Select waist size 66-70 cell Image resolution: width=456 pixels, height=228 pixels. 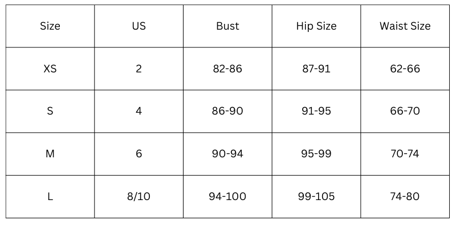point(405,111)
